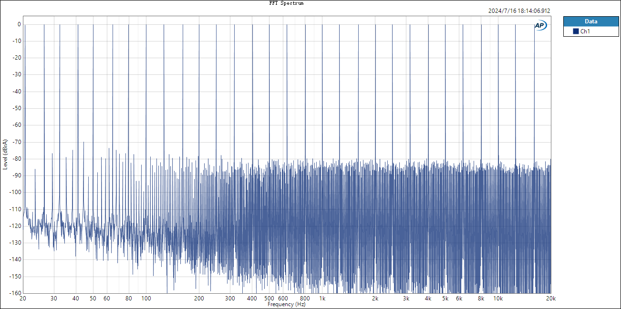Click the -100 level axis tick label
The height and width of the screenshot is (309, 621).
[15, 192]
